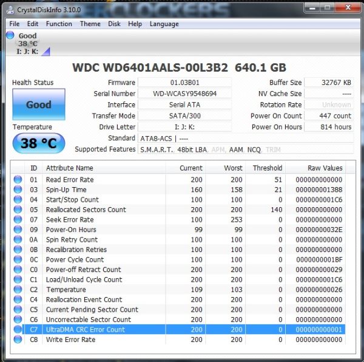Minimize the CrystalDiskInfo window
This screenshot has width=364, height=362.
pos(312,8)
